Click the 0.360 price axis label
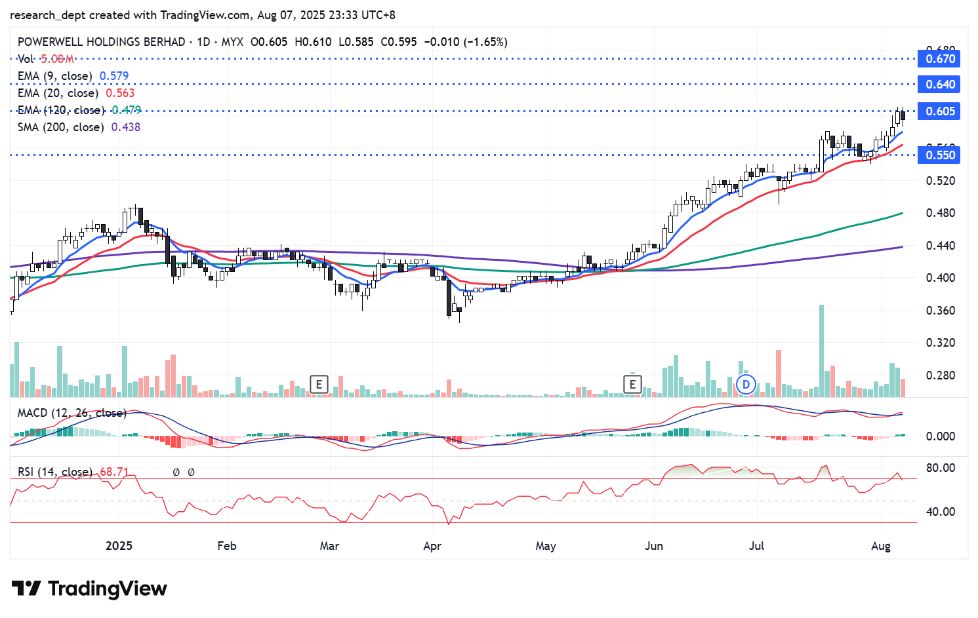Viewport: 978px width, 618px height. (940, 311)
